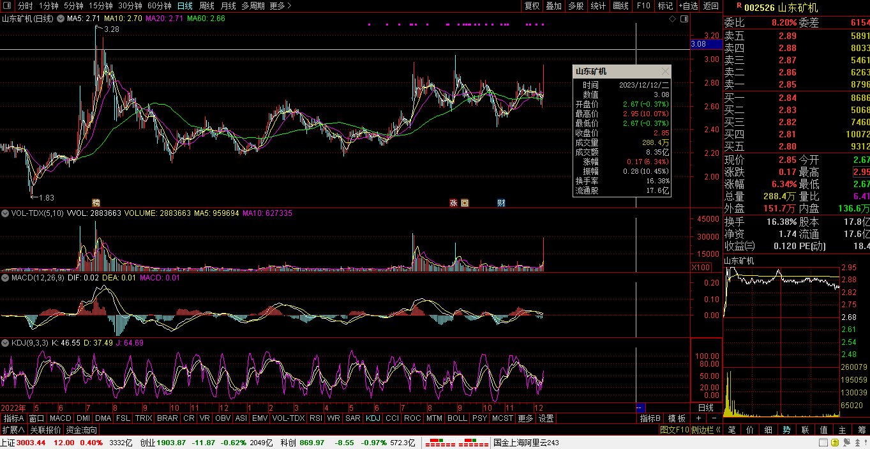
Task: Click the diamond icon on main chart header
Action: pos(673,19)
